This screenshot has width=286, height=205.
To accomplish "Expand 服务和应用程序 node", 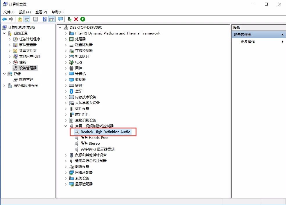I will pyautogui.click(x=4, y=86).
